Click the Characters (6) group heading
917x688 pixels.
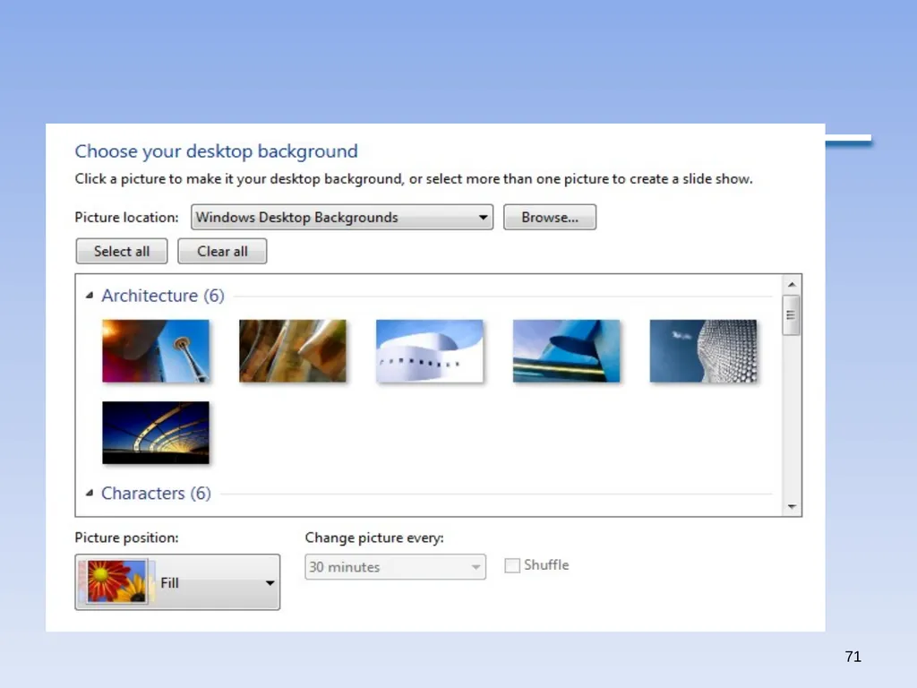pyautogui.click(x=156, y=494)
